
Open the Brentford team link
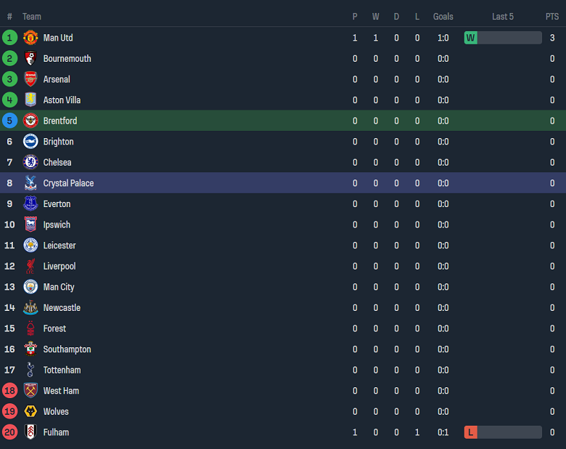(x=60, y=121)
